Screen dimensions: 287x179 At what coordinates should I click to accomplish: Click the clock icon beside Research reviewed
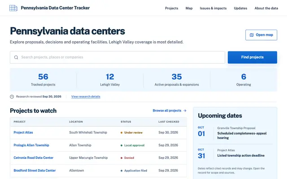click(x=12, y=97)
